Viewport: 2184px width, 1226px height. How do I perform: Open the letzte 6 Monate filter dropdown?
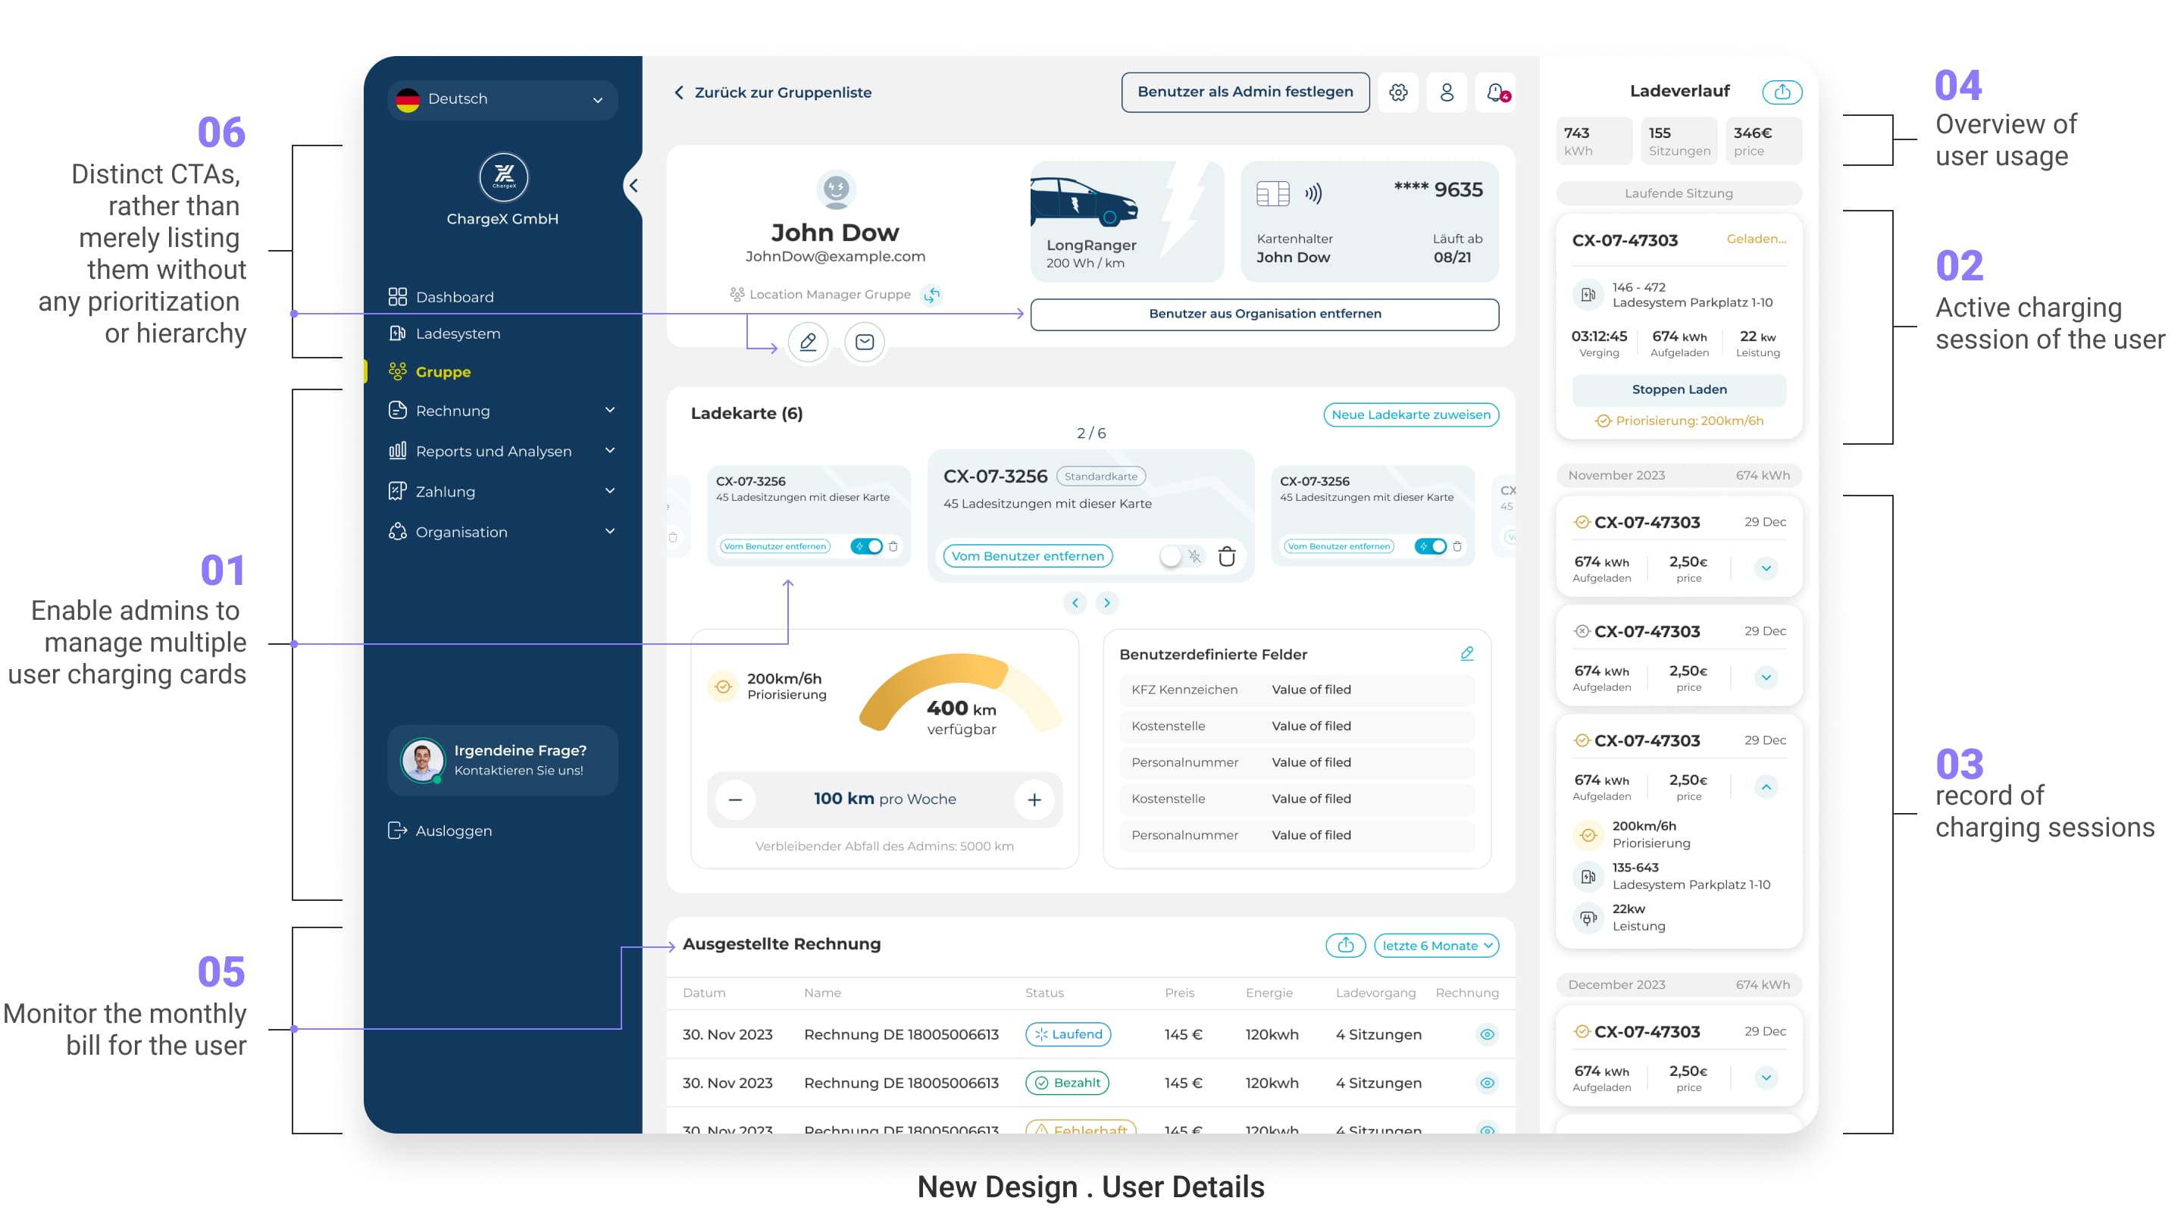1436,946
